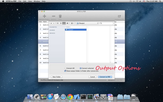Screen dimensions: 163x102
Task: Click Add Files/Folders plus icon in toolbar
Action: tap(44, 16)
